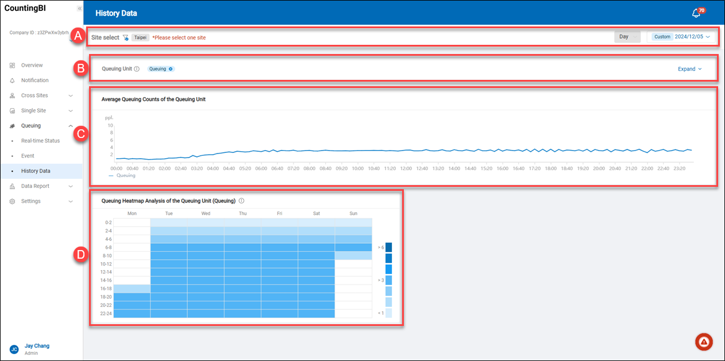The width and height of the screenshot is (725, 361).
Task: Click the red alert warning floating button
Action: coord(703,341)
